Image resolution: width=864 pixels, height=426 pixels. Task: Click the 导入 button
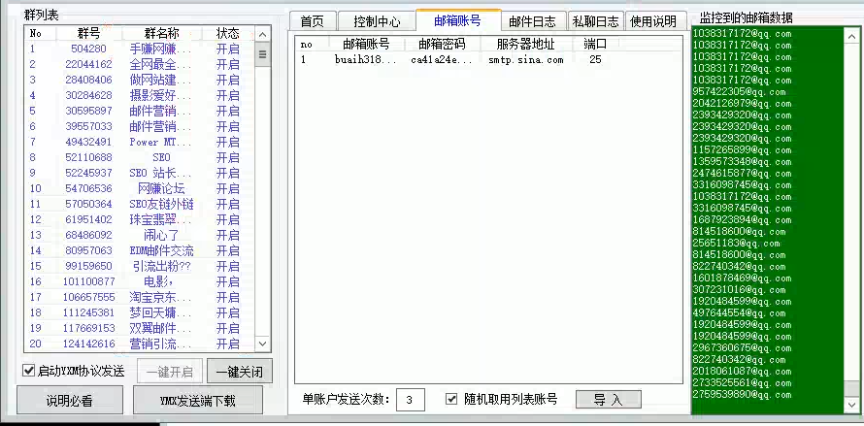608,399
